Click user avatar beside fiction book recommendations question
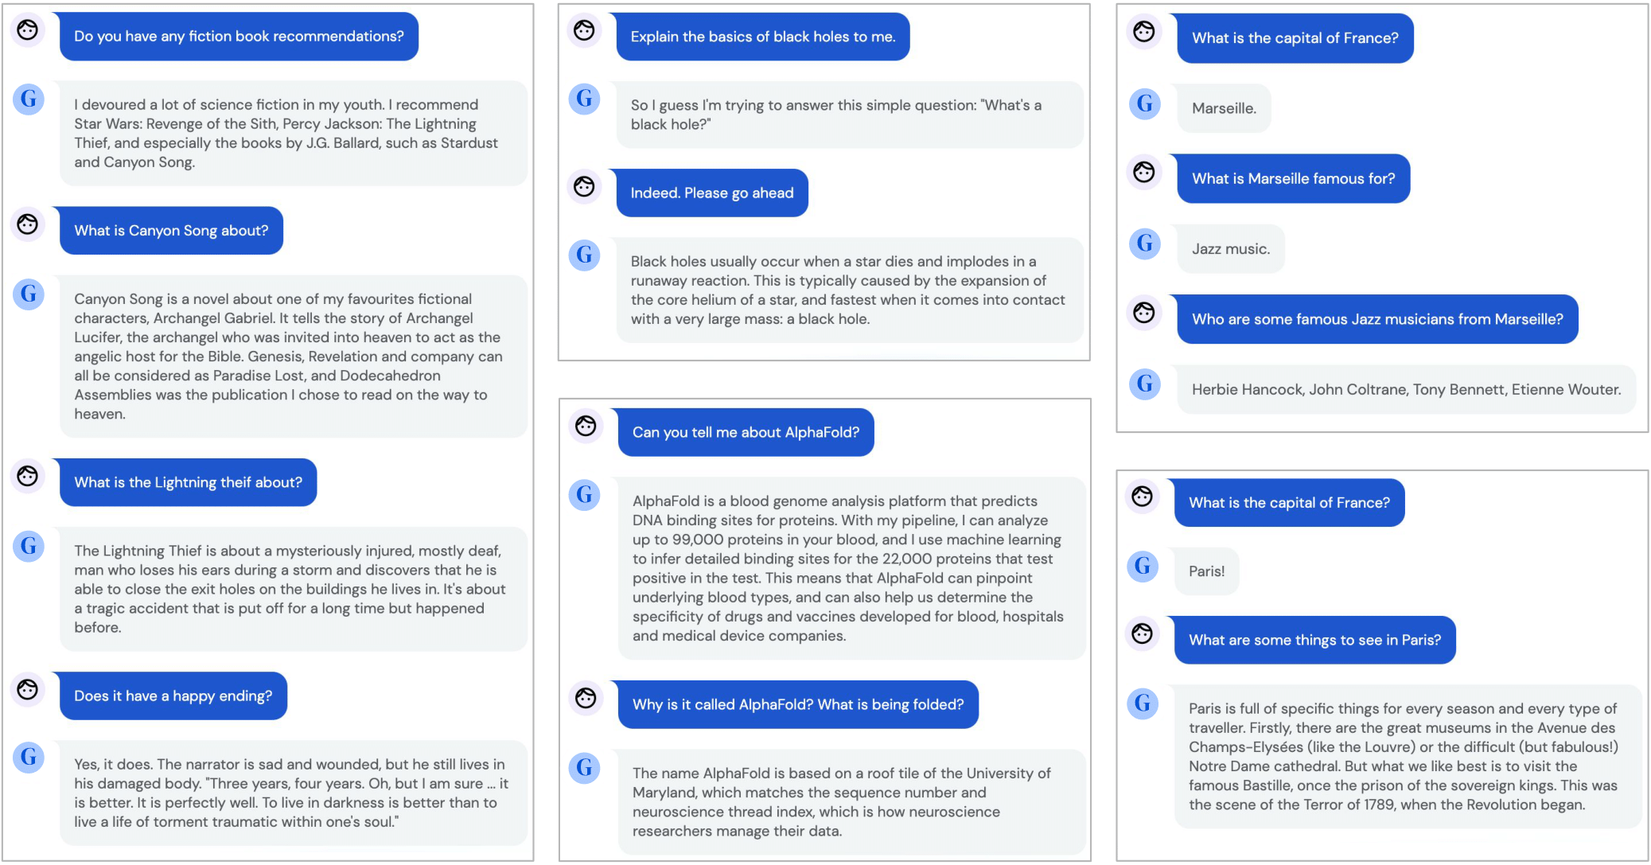 (28, 31)
